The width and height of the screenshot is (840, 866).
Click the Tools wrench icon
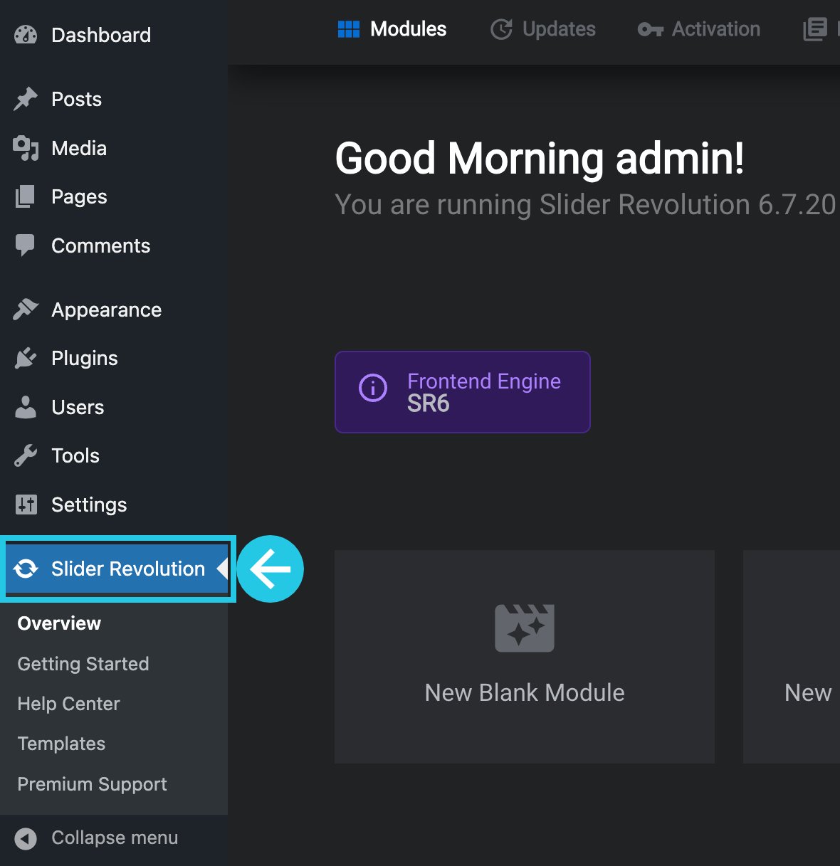click(26, 455)
